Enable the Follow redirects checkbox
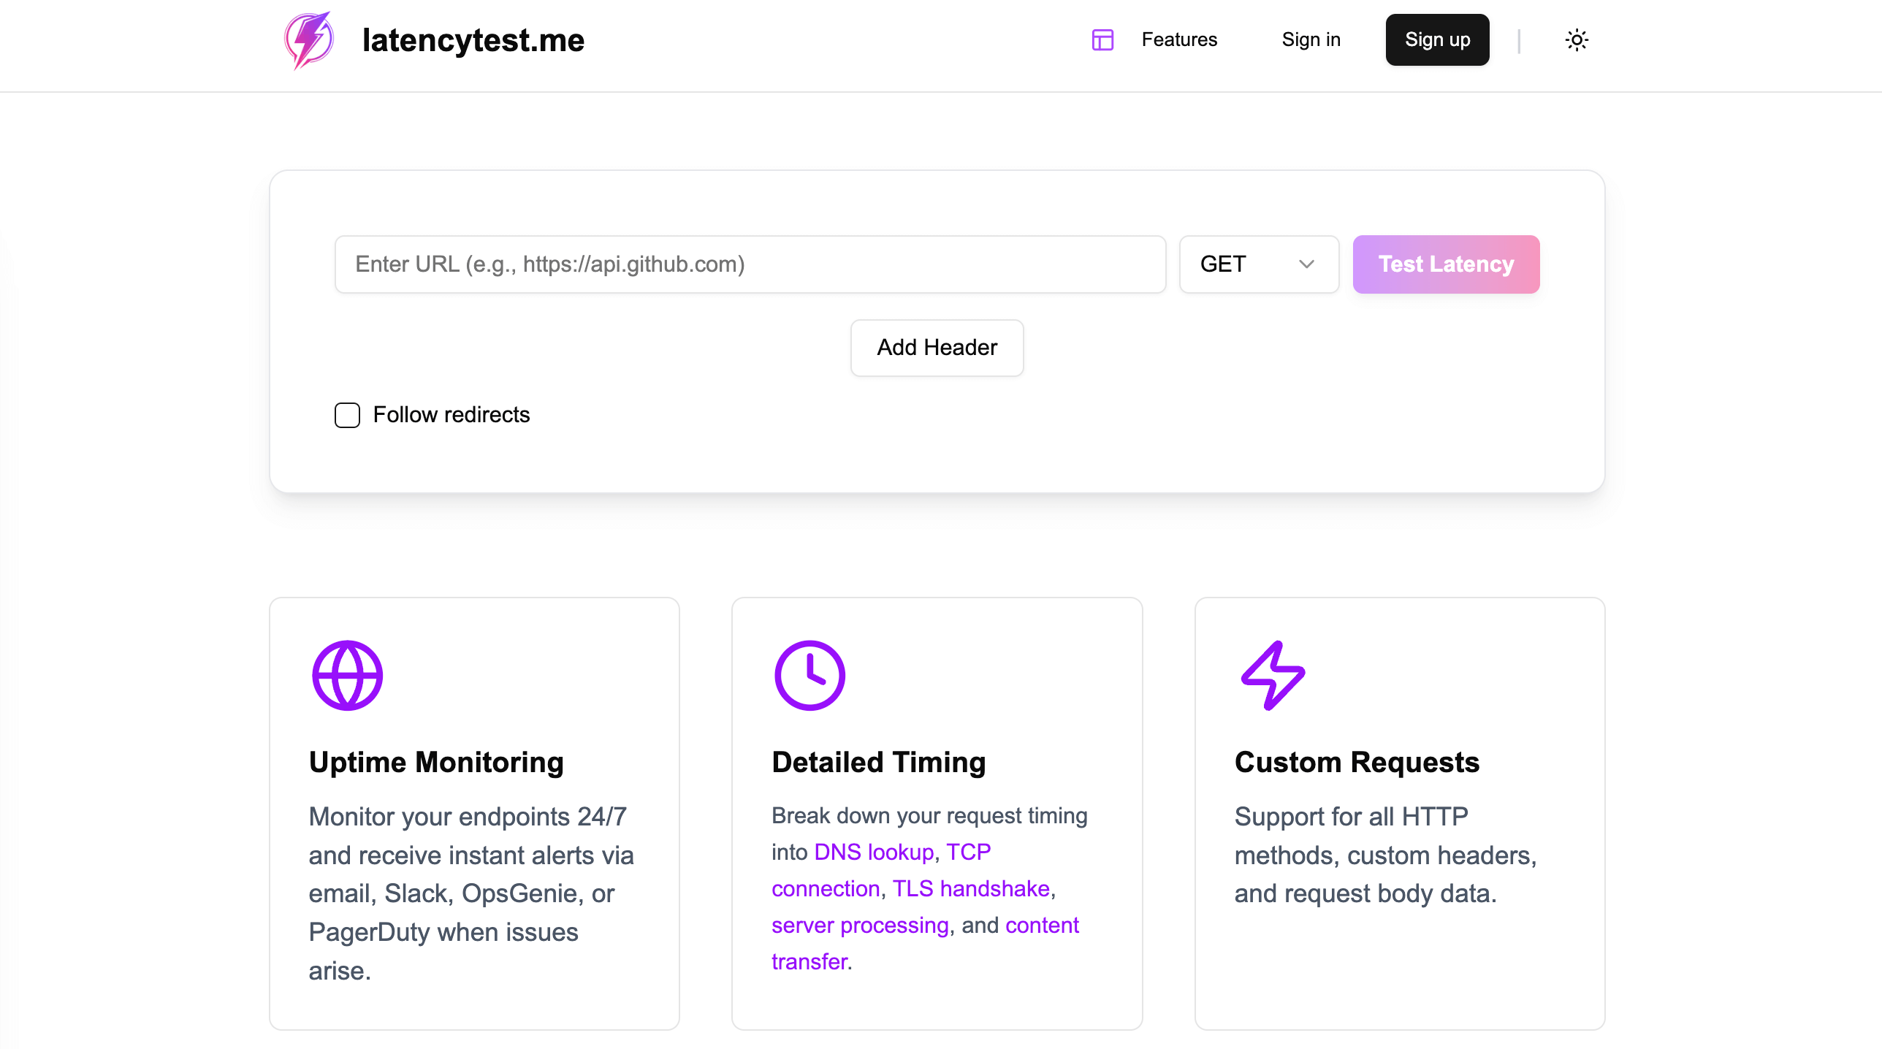Image resolution: width=1882 pixels, height=1049 pixels. 346,414
